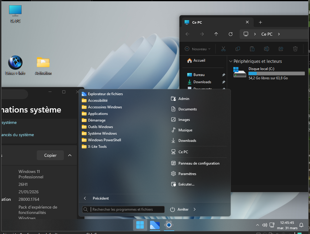
Task: Show hidden icons in the system tray
Action: click(x=257, y=225)
